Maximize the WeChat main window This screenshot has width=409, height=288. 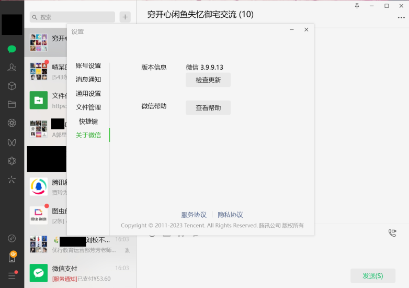[387, 6]
